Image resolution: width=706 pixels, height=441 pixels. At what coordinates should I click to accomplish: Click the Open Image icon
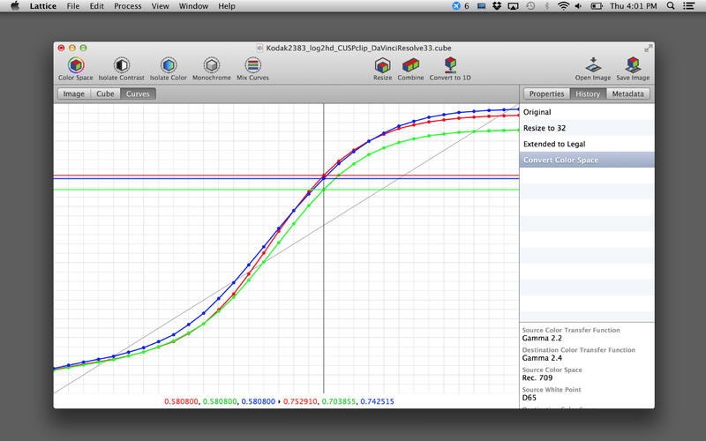click(593, 65)
